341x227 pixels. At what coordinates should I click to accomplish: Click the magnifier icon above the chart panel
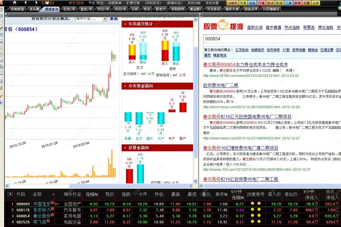pos(6,14)
